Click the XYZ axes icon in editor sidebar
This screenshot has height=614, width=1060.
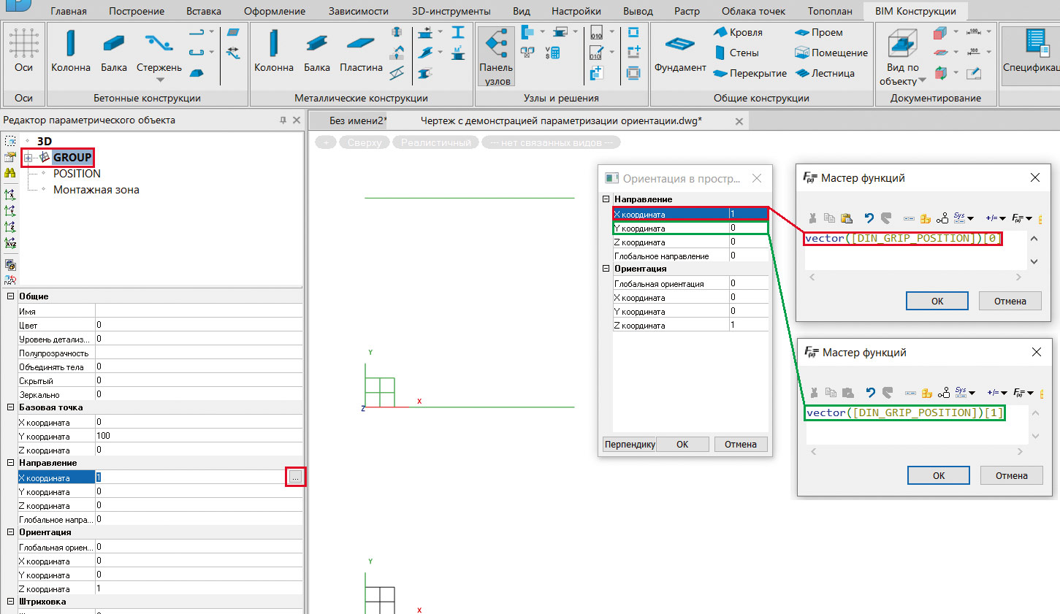[10, 243]
